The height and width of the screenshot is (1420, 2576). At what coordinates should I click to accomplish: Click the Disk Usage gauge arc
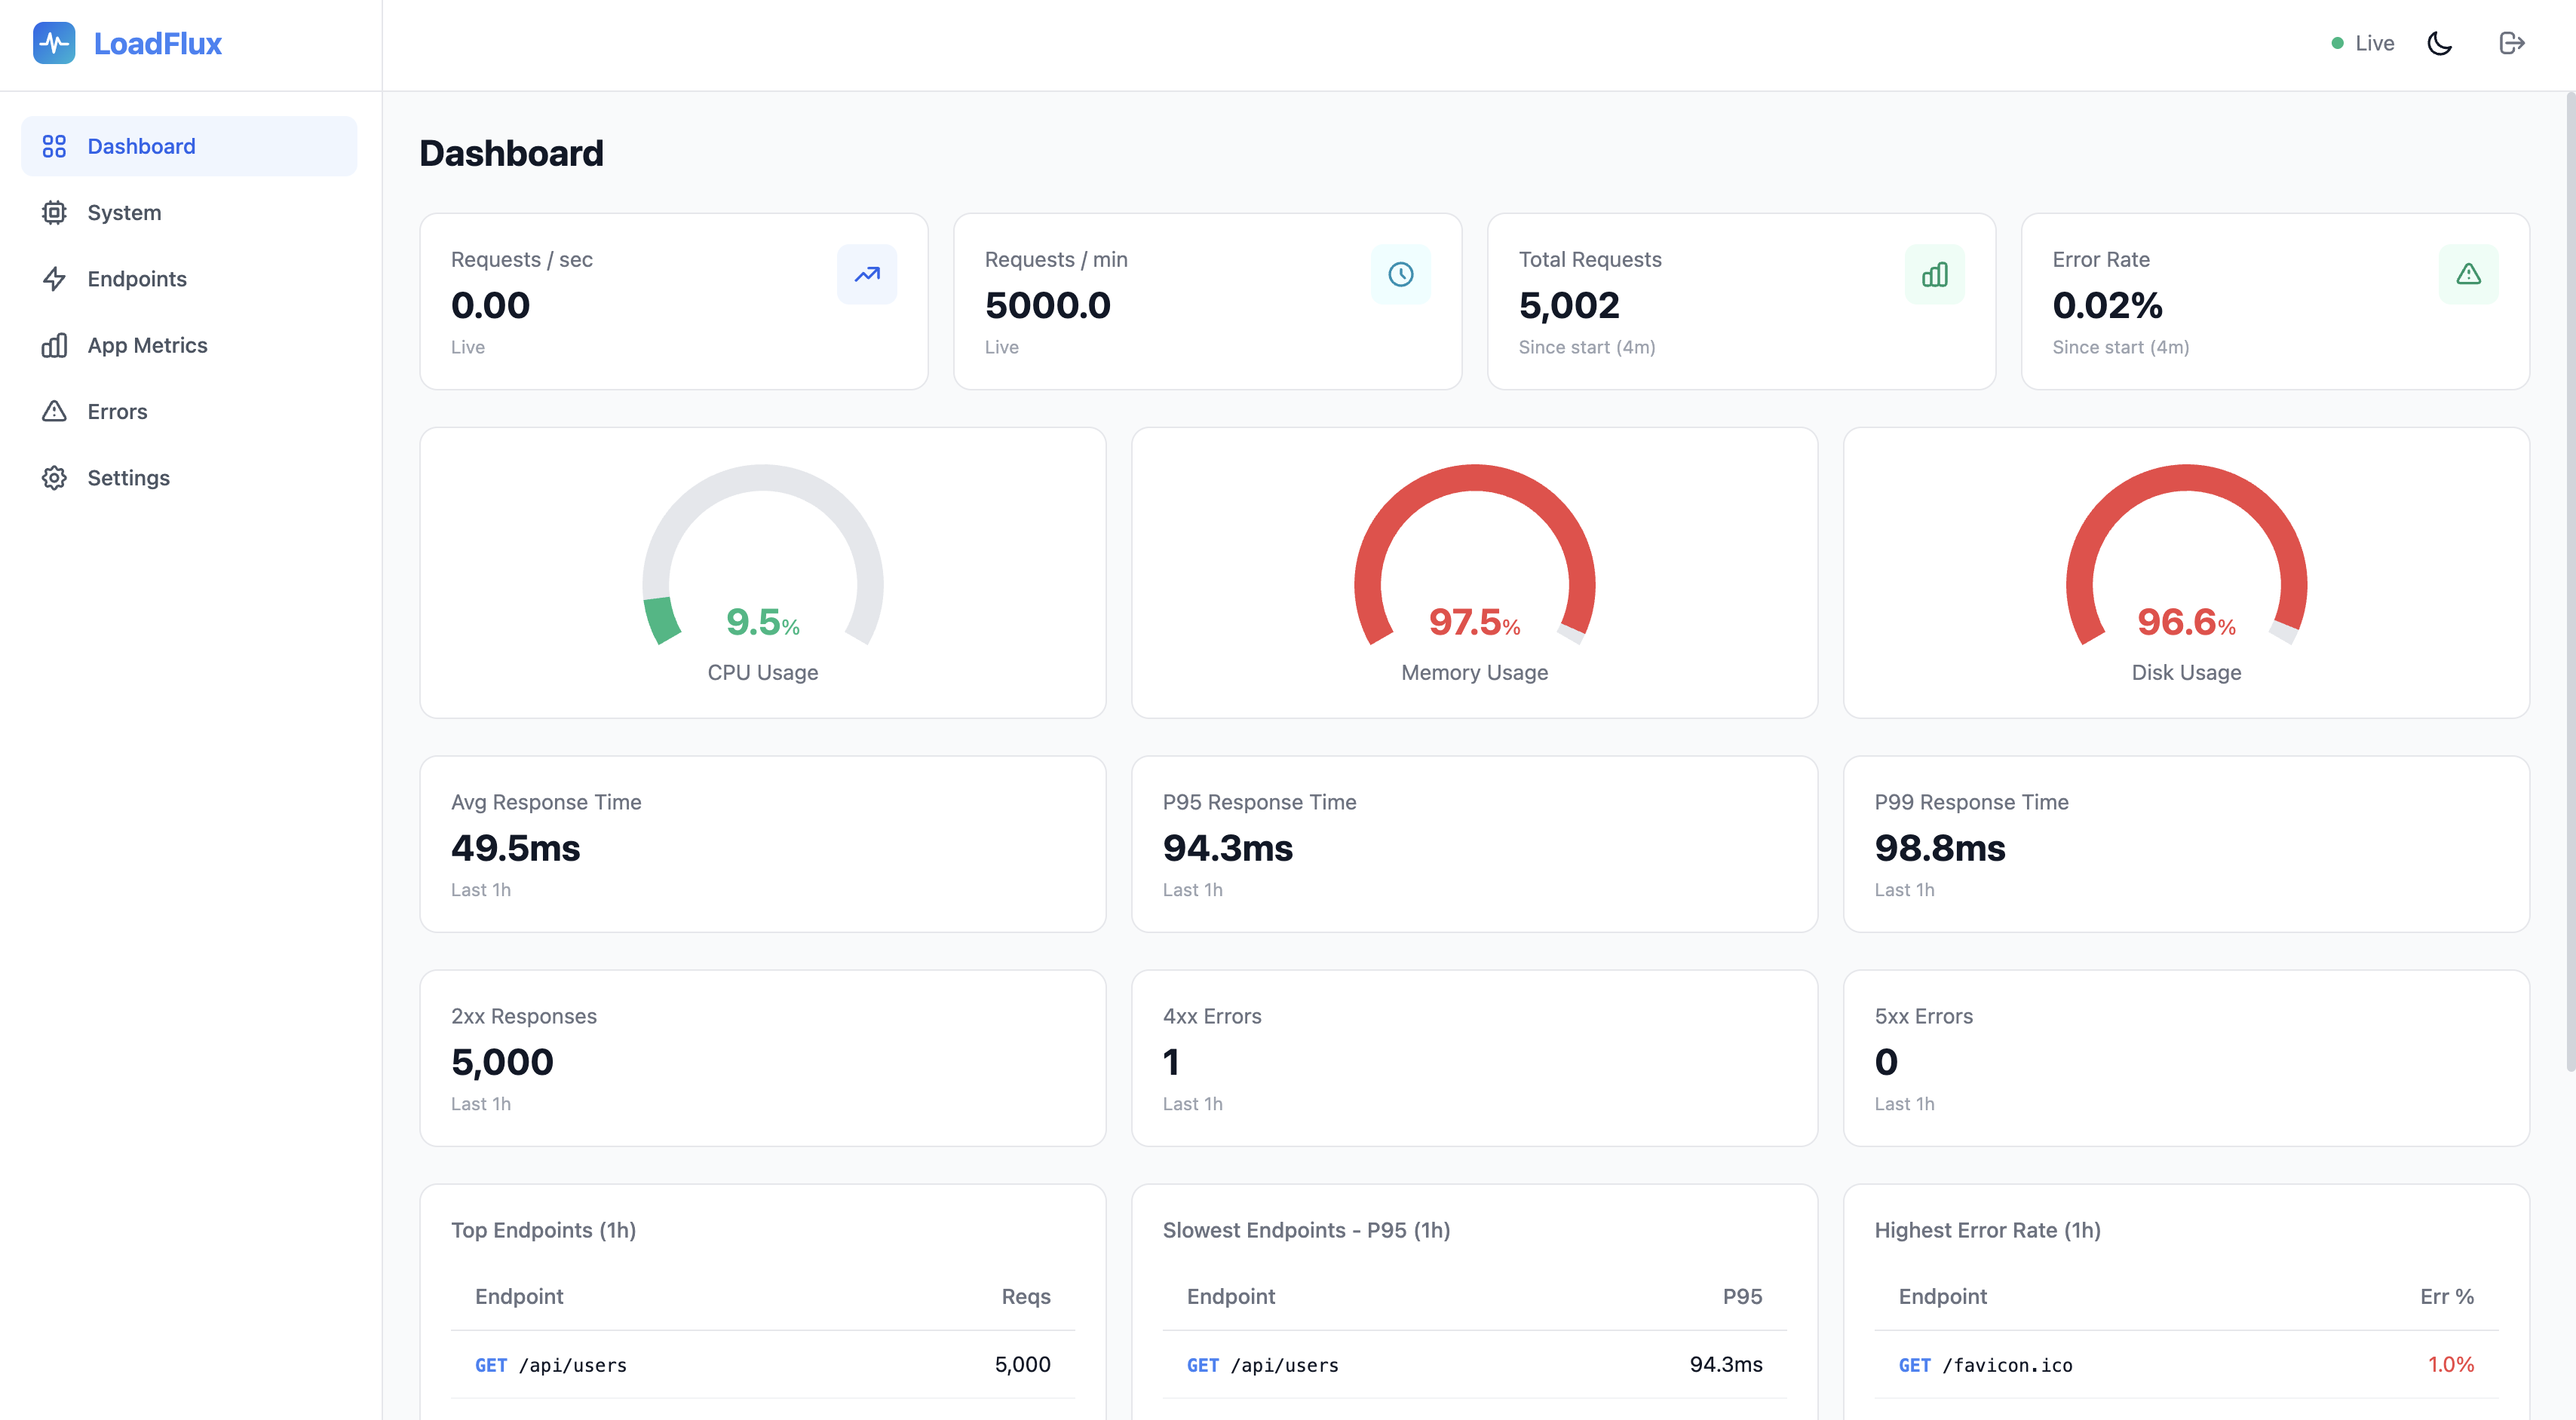2187,479
